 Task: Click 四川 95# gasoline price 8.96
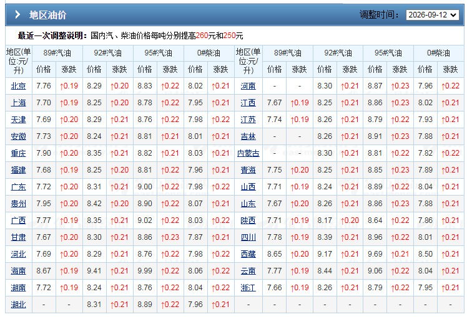[375, 237]
